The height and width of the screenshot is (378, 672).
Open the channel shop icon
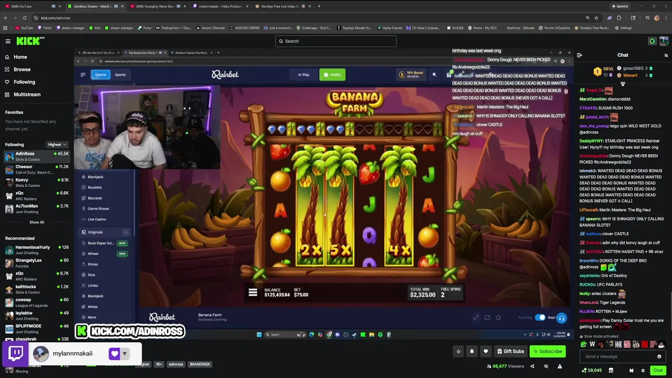click(x=611, y=370)
